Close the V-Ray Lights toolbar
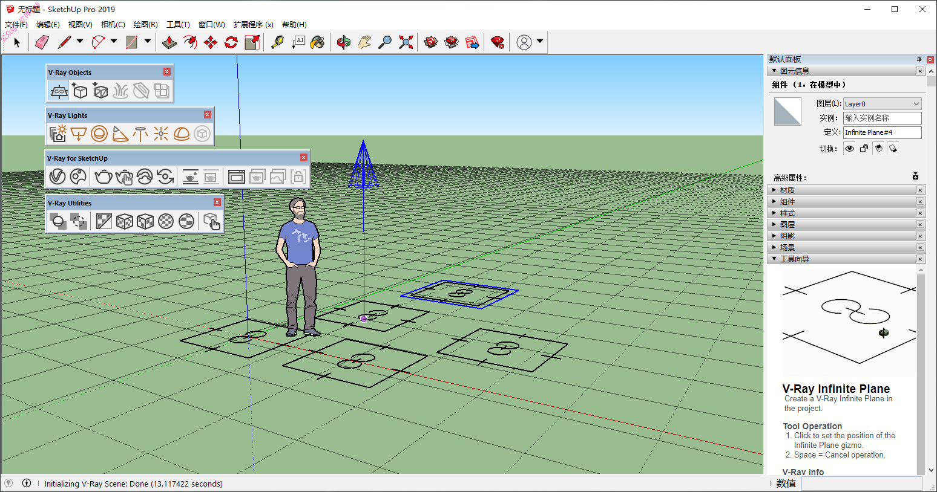Image resolution: width=937 pixels, height=492 pixels. (x=208, y=115)
